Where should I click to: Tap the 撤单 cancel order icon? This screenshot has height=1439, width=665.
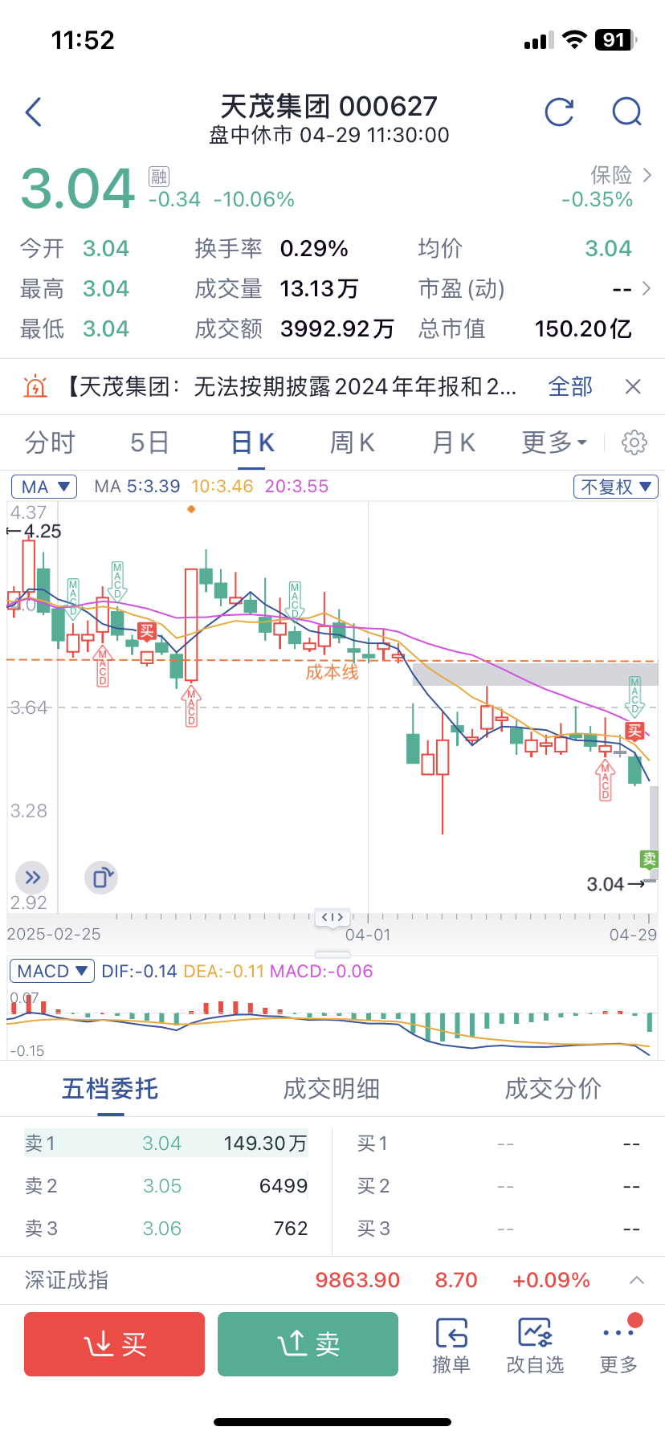pos(451,1346)
